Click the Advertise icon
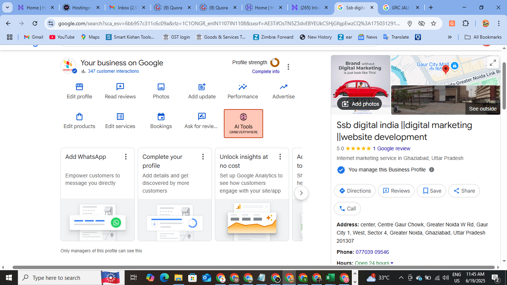This screenshot has width=507, height=285. [283, 90]
